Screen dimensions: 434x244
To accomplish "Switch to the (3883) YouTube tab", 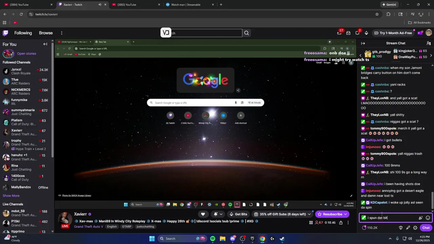I will 136,5.
